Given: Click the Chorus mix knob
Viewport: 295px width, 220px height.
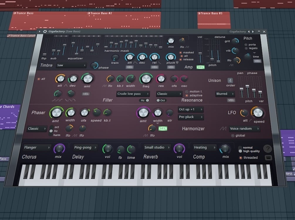Looking at the screenshot, I should 59,148.
